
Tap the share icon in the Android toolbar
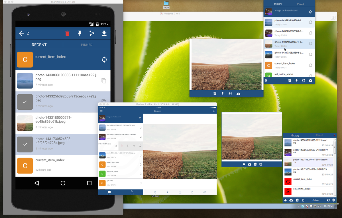coord(92,33)
